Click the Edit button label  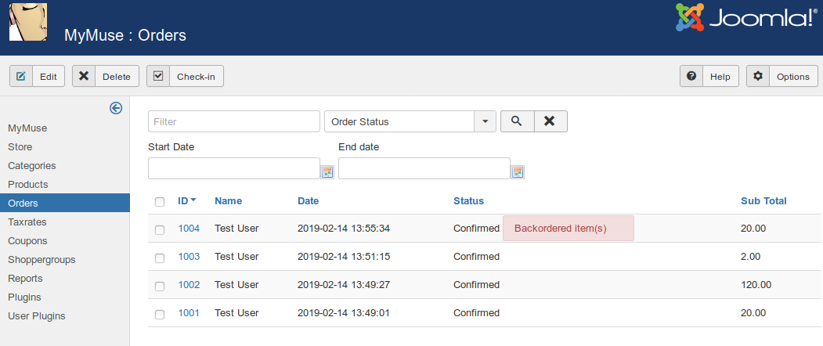click(49, 77)
